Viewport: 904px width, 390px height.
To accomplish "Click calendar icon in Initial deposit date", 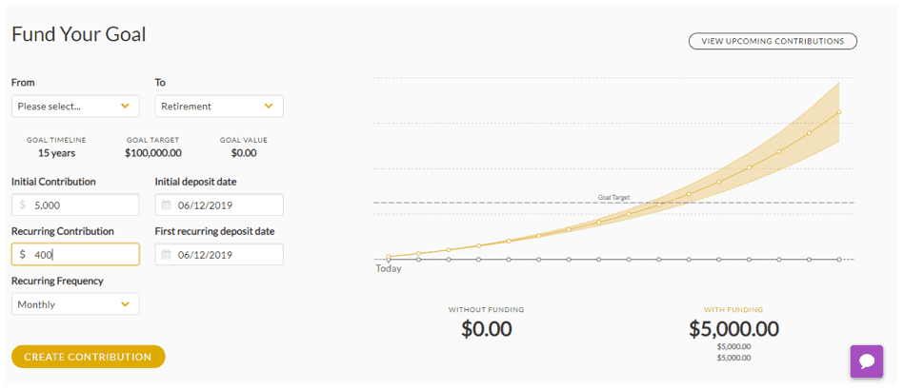I will (x=166, y=205).
